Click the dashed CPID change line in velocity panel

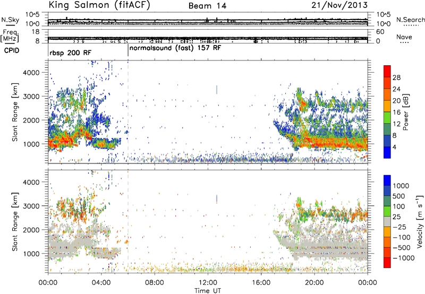click(128, 221)
